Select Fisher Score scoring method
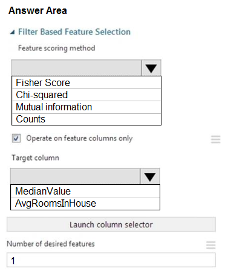228x277 pixels. click(x=86, y=82)
